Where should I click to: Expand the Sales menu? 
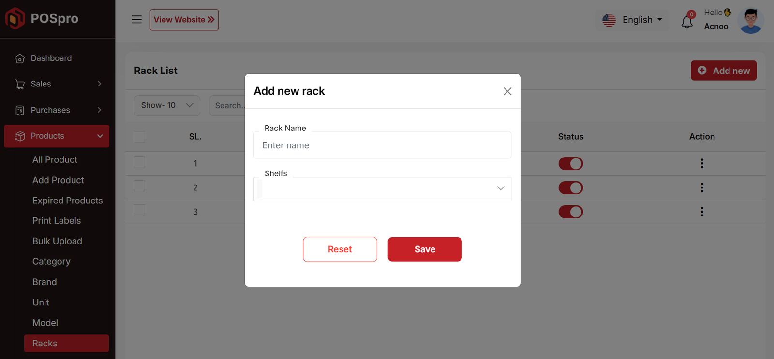coord(57,84)
